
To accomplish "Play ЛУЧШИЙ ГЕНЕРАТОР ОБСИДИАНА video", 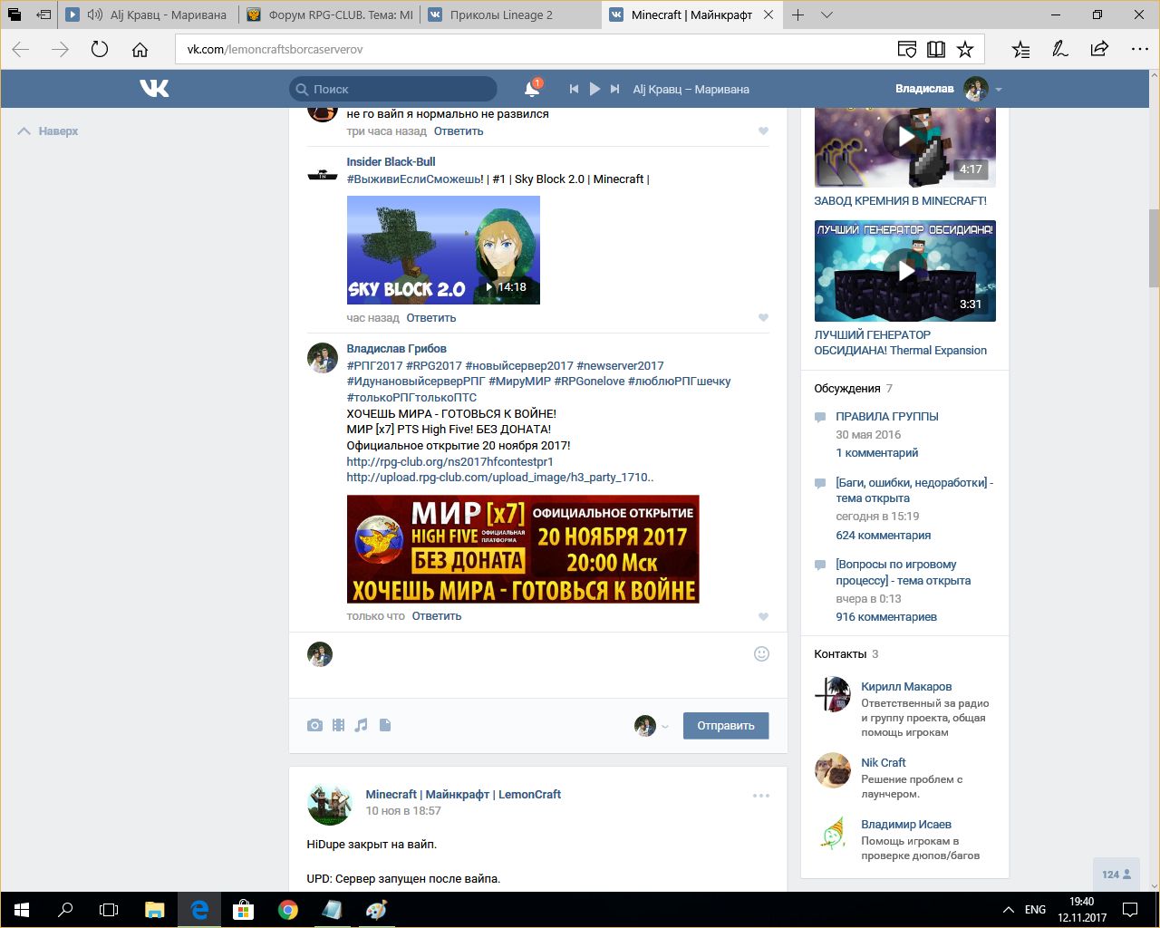I will [x=905, y=271].
